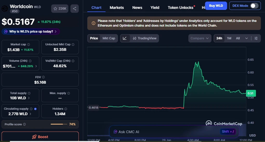The height and width of the screenshot is (142, 265).
Task: Expand 'Why is WLD's price up today' chevron
Action: pyautogui.click(x=56, y=32)
